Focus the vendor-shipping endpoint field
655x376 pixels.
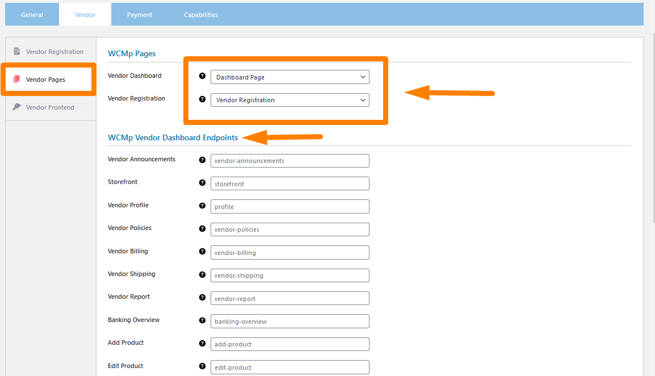point(290,275)
